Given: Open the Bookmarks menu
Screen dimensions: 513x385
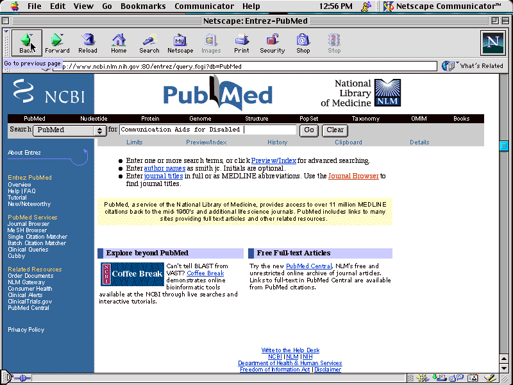Looking at the screenshot, I should point(143,6).
